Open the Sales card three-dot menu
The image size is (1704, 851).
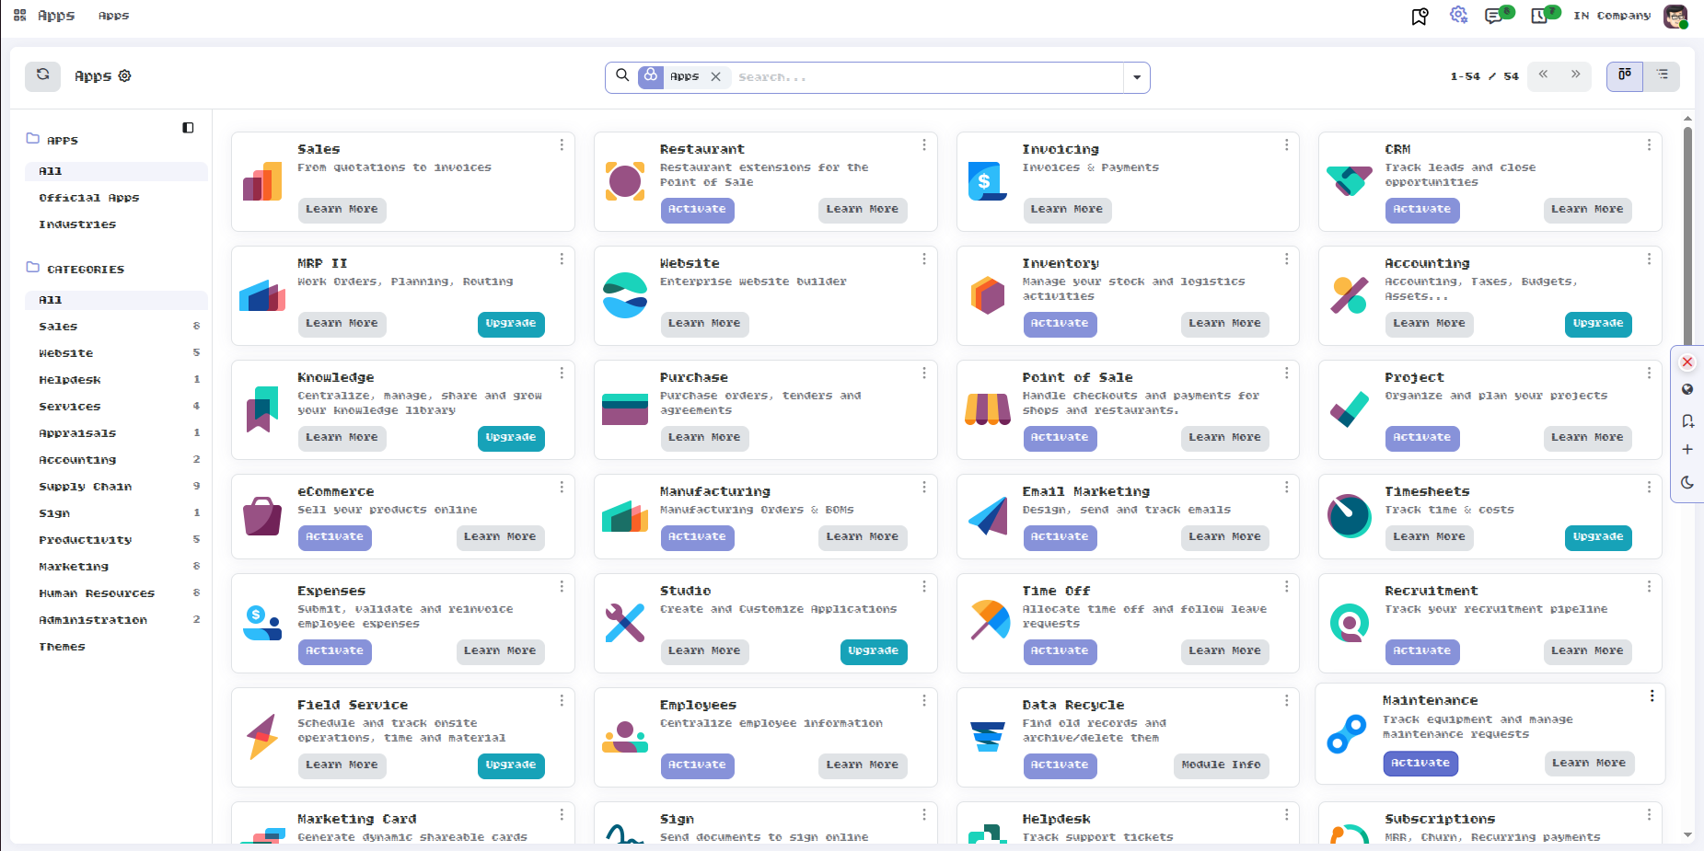point(562,145)
